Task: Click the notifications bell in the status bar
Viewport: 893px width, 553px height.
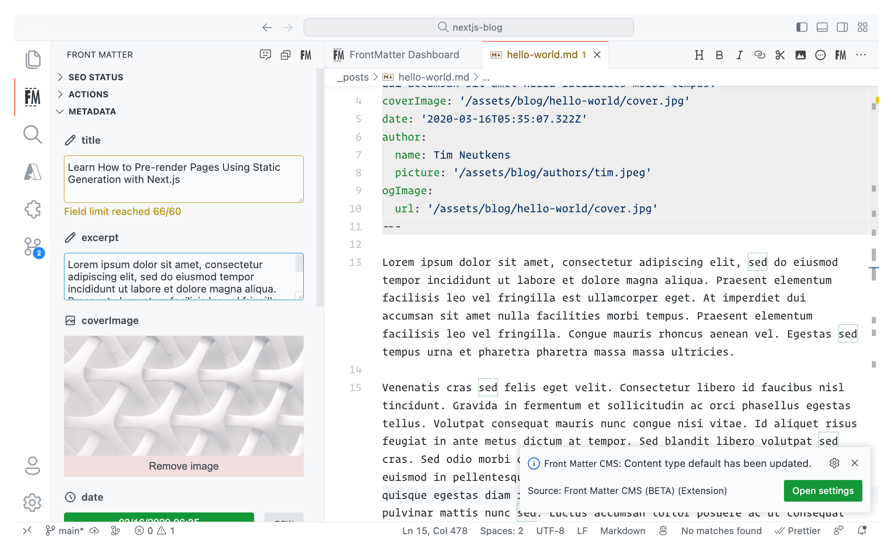Action: click(862, 530)
